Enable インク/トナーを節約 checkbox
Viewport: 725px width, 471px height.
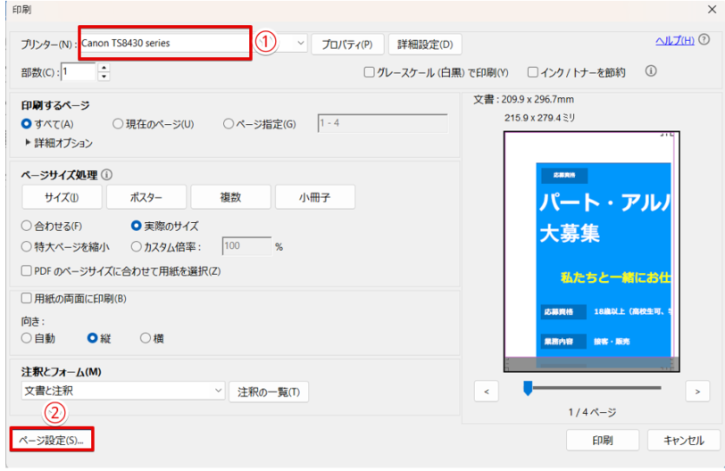(533, 72)
